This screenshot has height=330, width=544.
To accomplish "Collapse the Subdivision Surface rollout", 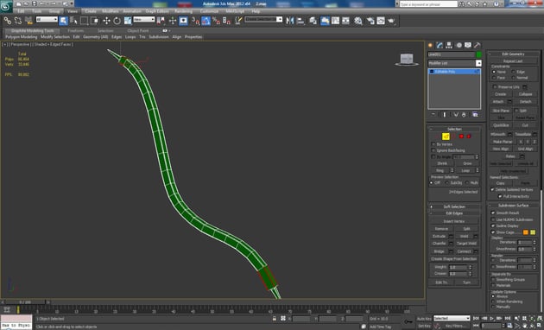I will tap(513, 205).
